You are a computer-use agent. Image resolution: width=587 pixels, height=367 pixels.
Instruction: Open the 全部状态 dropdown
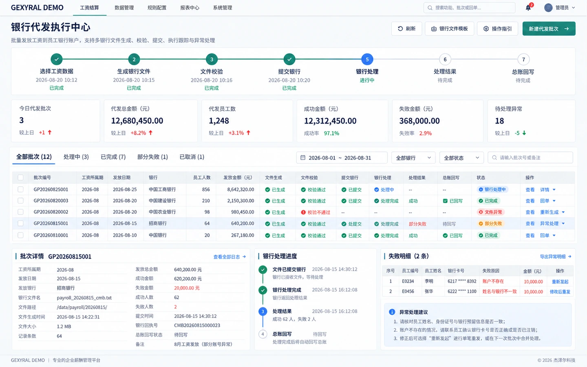pyautogui.click(x=461, y=158)
